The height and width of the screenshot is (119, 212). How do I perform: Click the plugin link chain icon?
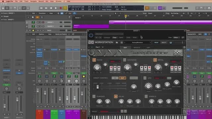tap(183, 37)
